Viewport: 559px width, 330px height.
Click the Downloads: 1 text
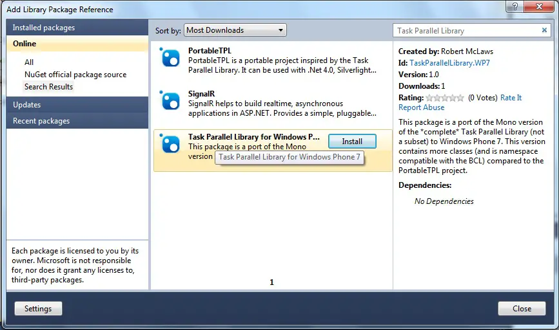coord(422,86)
